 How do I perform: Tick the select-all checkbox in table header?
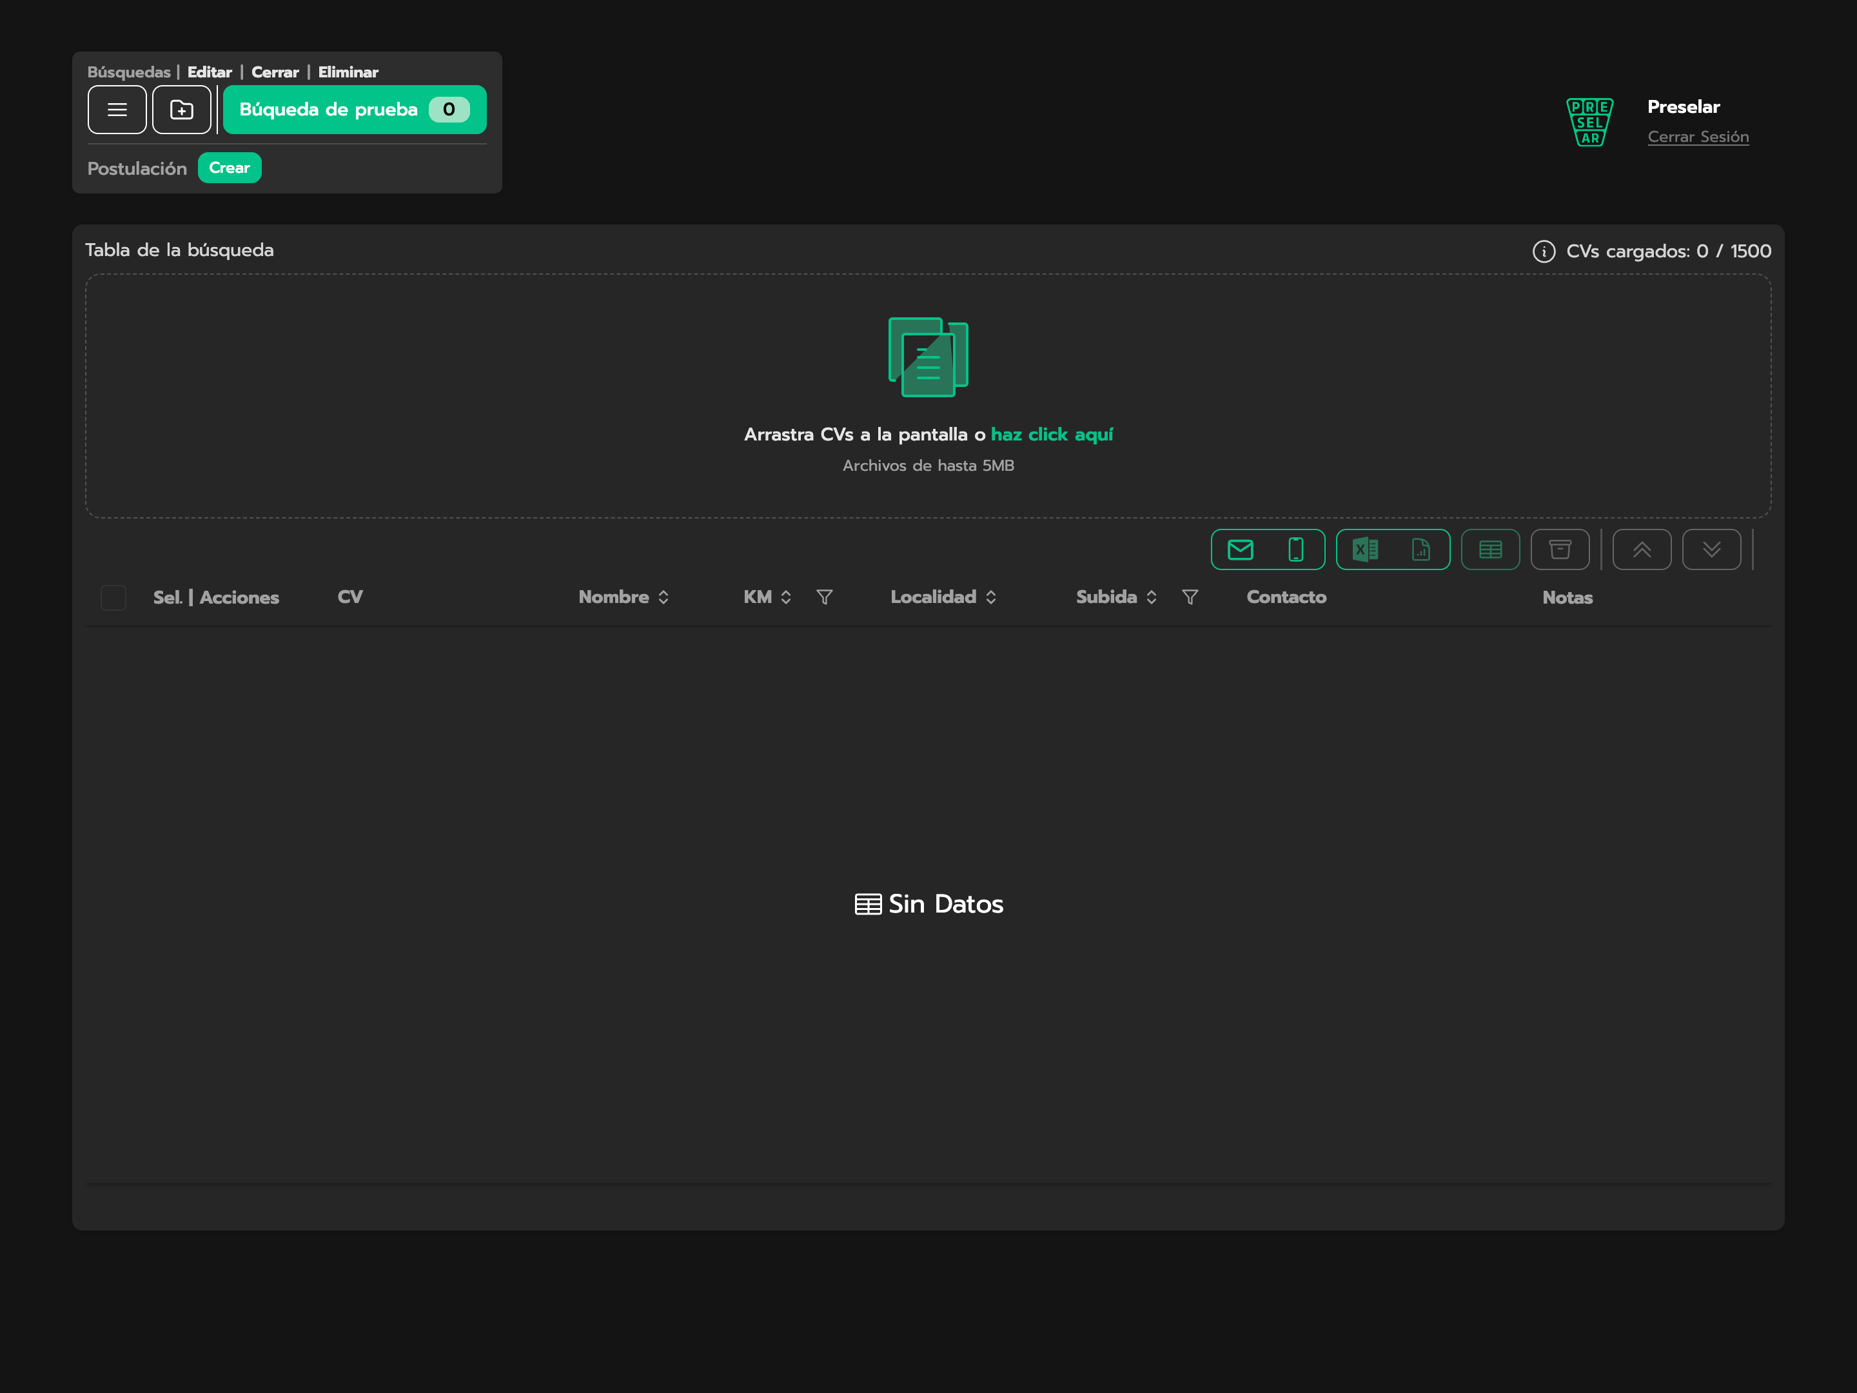113,597
